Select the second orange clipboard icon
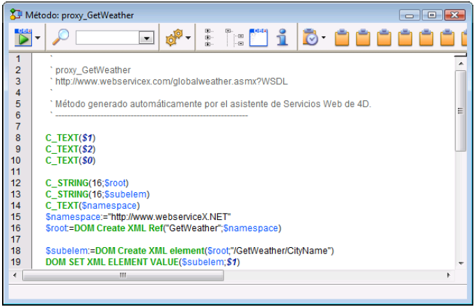 point(363,38)
